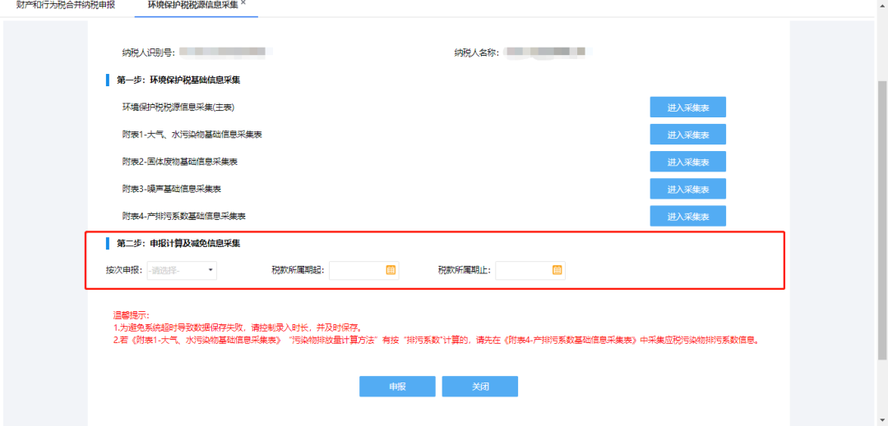Select text 附表2-固体废物基础信息采集表
The width and height of the screenshot is (888, 426).
pyautogui.click(x=179, y=162)
